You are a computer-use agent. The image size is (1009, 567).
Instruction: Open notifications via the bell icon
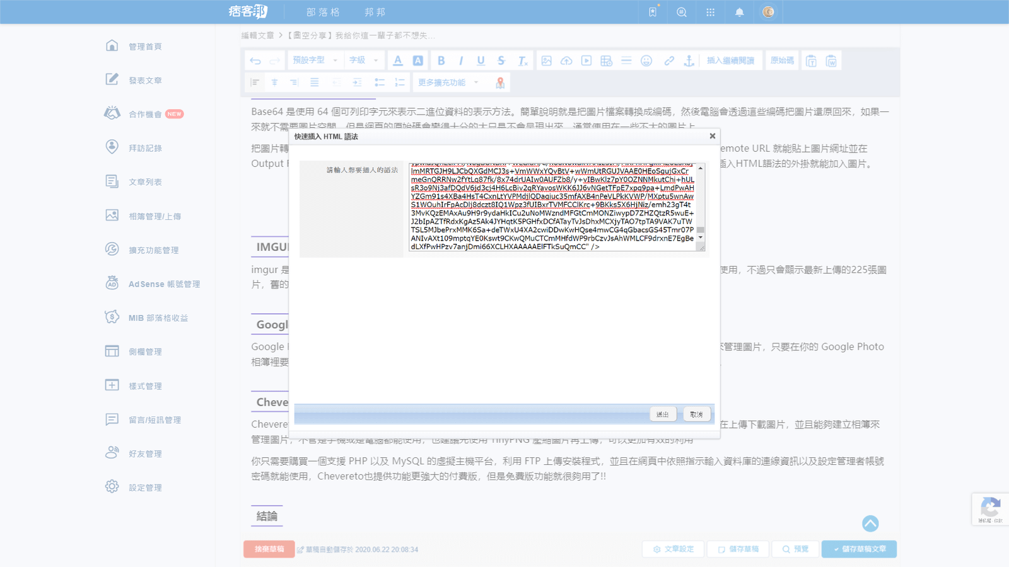coord(738,11)
